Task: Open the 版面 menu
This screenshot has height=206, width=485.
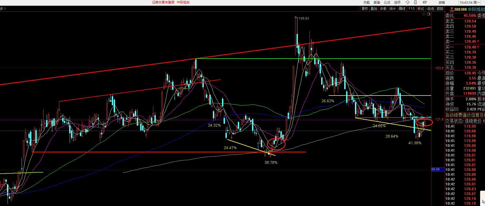Action: click(377, 2)
